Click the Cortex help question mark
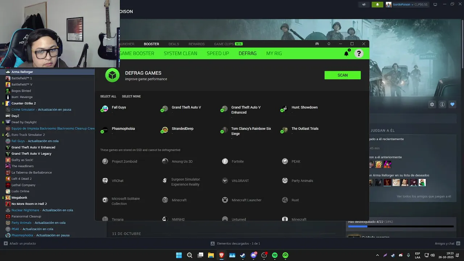The image size is (464, 261). coord(359,53)
